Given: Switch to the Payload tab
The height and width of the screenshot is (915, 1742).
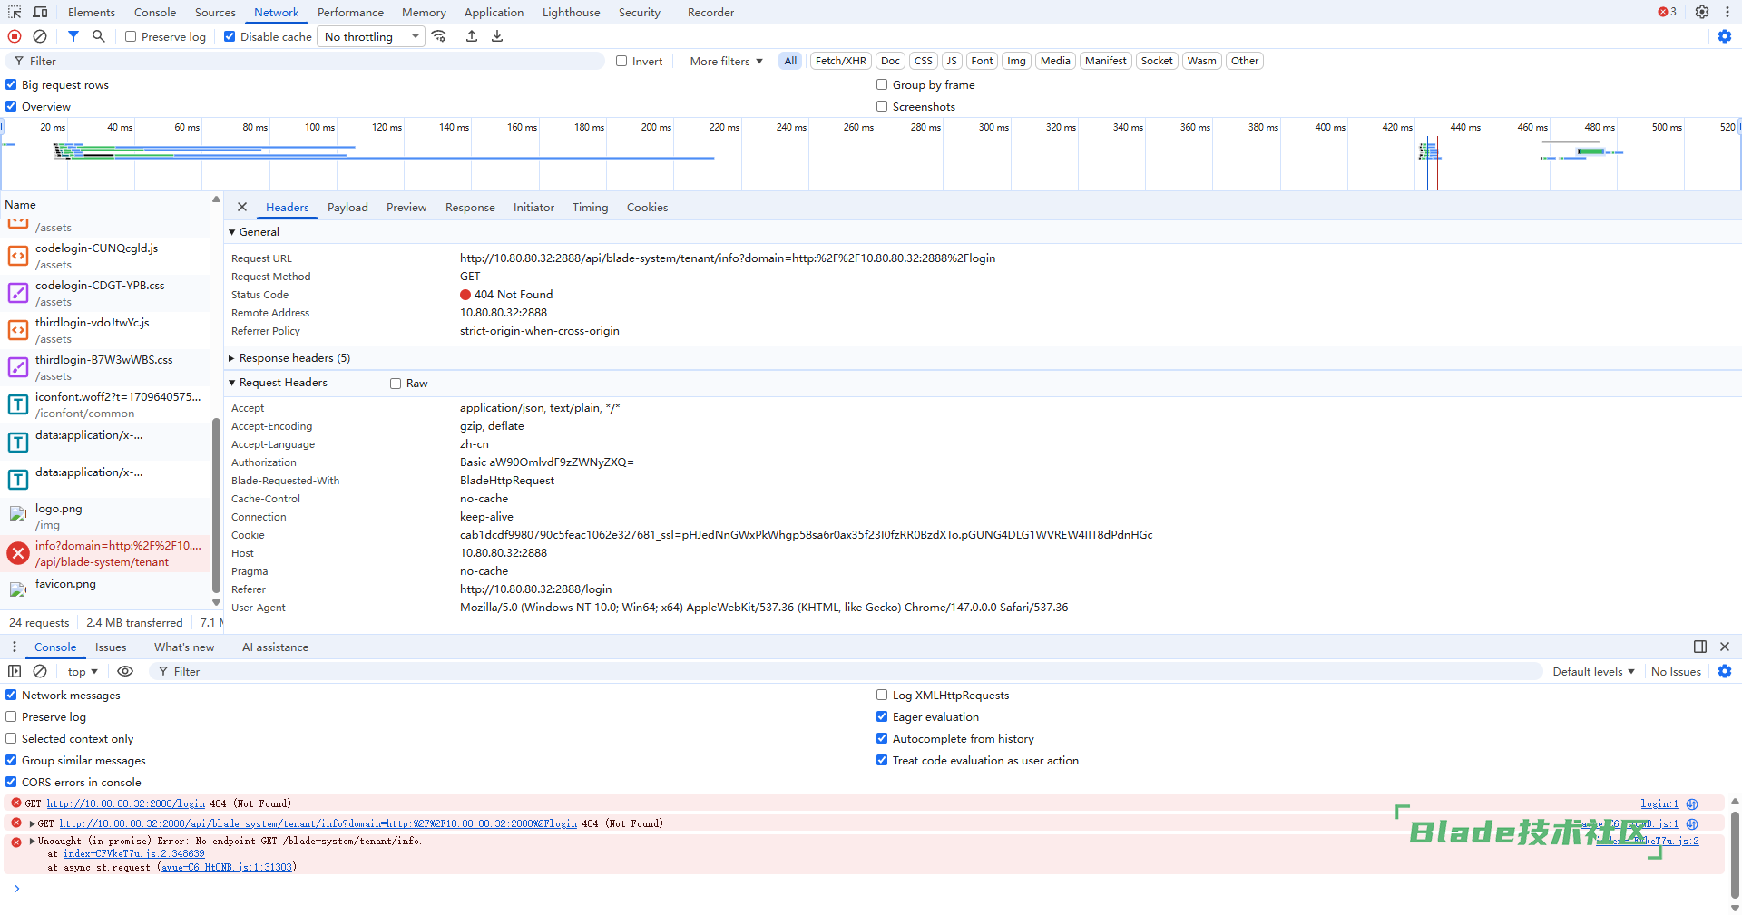Looking at the screenshot, I should tap(347, 208).
